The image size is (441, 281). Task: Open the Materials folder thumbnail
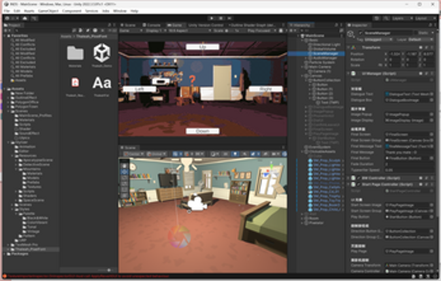coord(74,54)
